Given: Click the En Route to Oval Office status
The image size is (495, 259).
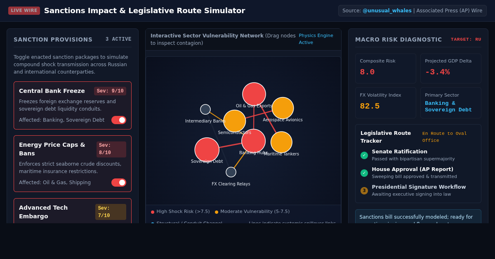Looking at the screenshot, I should tap(445, 137).
